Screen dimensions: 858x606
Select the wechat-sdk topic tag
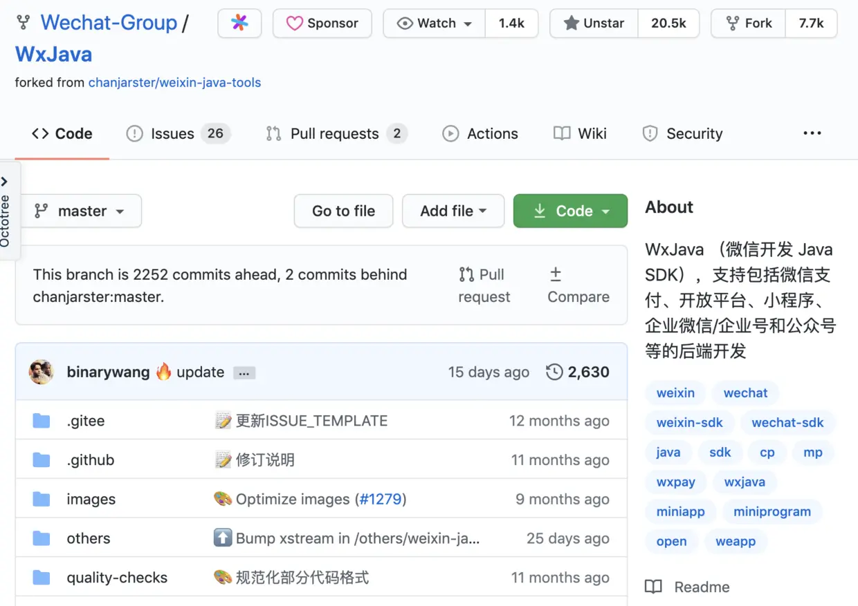pyautogui.click(x=787, y=422)
